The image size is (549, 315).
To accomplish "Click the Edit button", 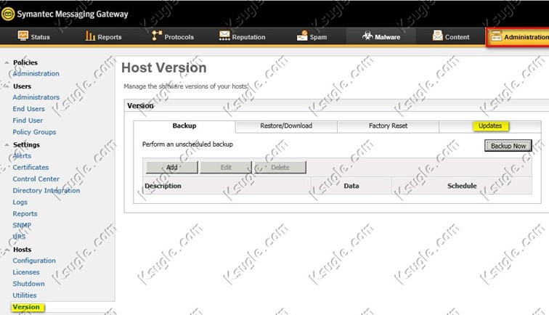I will click(226, 168).
